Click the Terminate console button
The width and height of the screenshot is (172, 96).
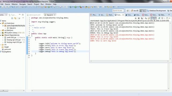coord(136,18)
